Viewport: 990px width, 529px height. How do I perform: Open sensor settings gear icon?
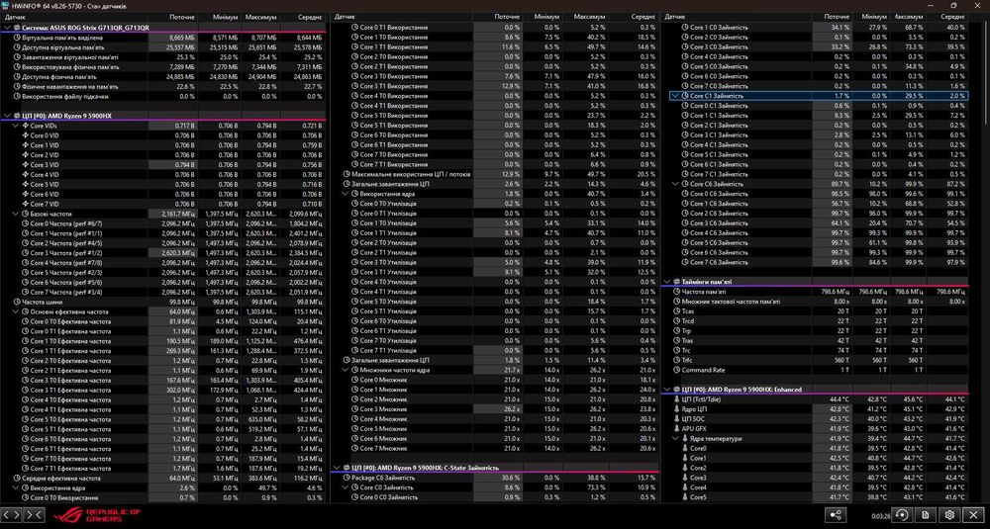949,516
